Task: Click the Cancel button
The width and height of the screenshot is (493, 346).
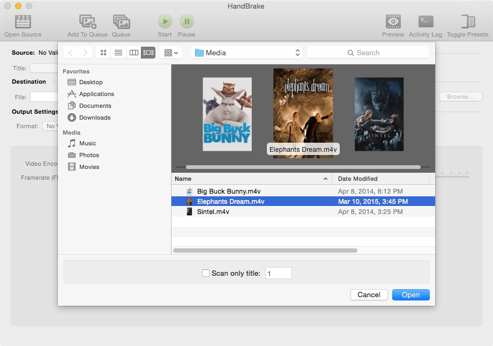Action: [x=369, y=295]
